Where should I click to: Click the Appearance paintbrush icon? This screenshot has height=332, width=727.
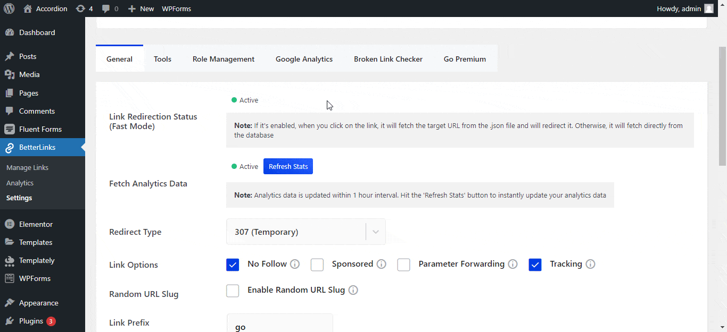[x=10, y=303]
